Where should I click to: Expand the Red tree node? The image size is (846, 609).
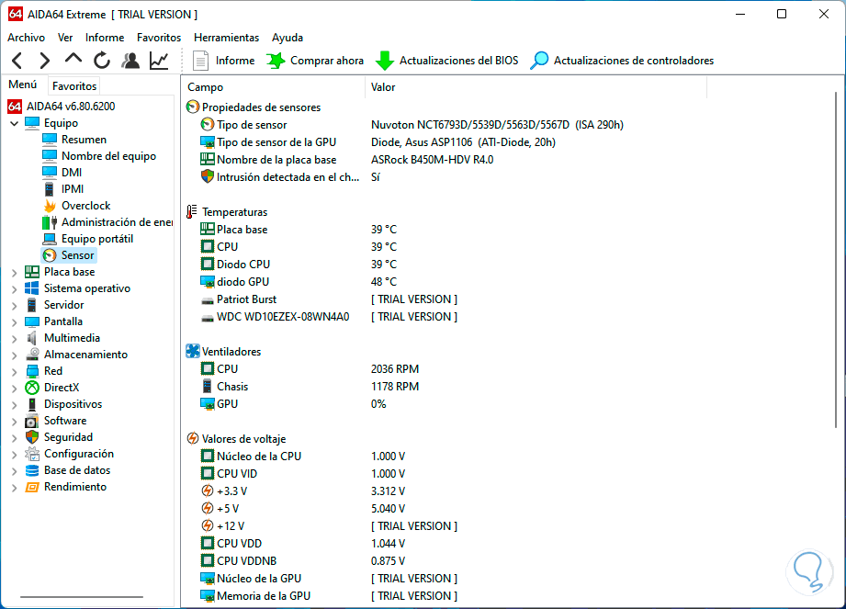coord(14,372)
